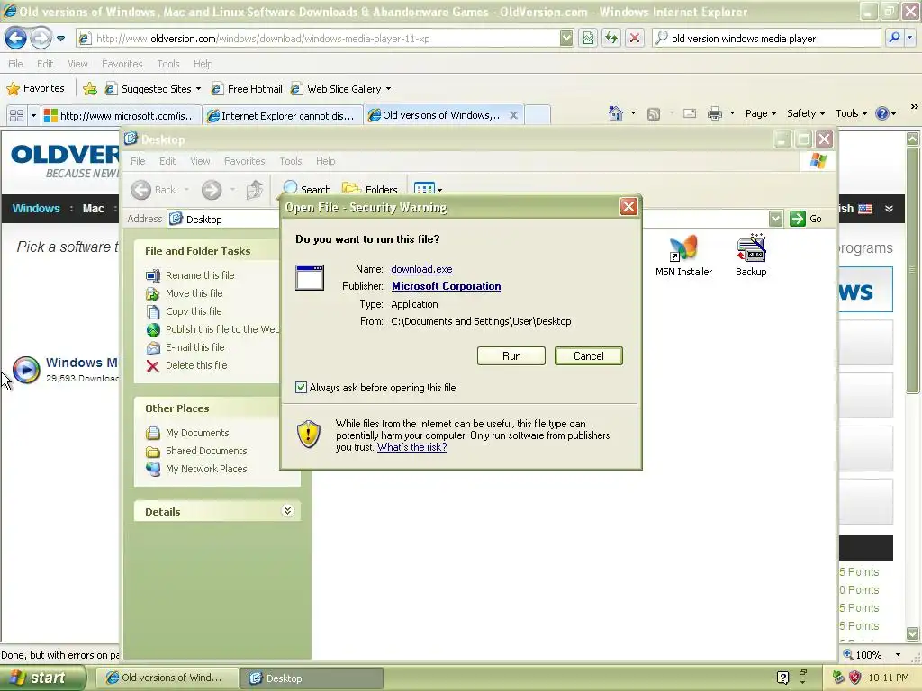Uncheck Always ask before opening this file

click(301, 387)
